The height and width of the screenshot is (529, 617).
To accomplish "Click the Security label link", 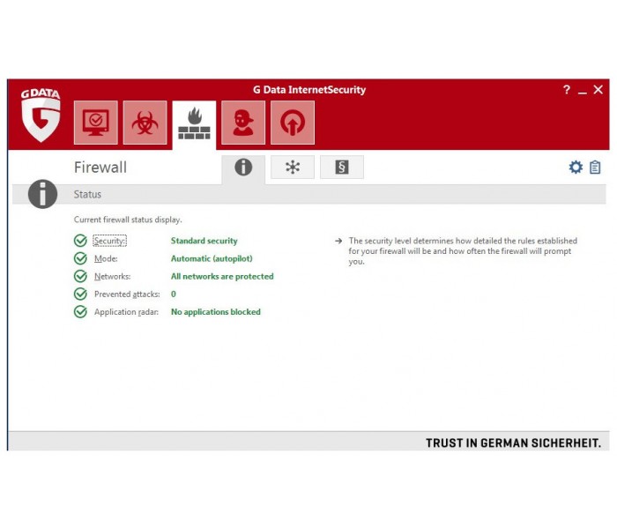I will point(109,241).
